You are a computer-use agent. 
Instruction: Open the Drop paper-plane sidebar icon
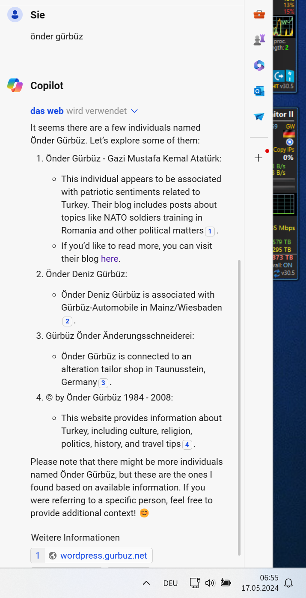(259, 117)
